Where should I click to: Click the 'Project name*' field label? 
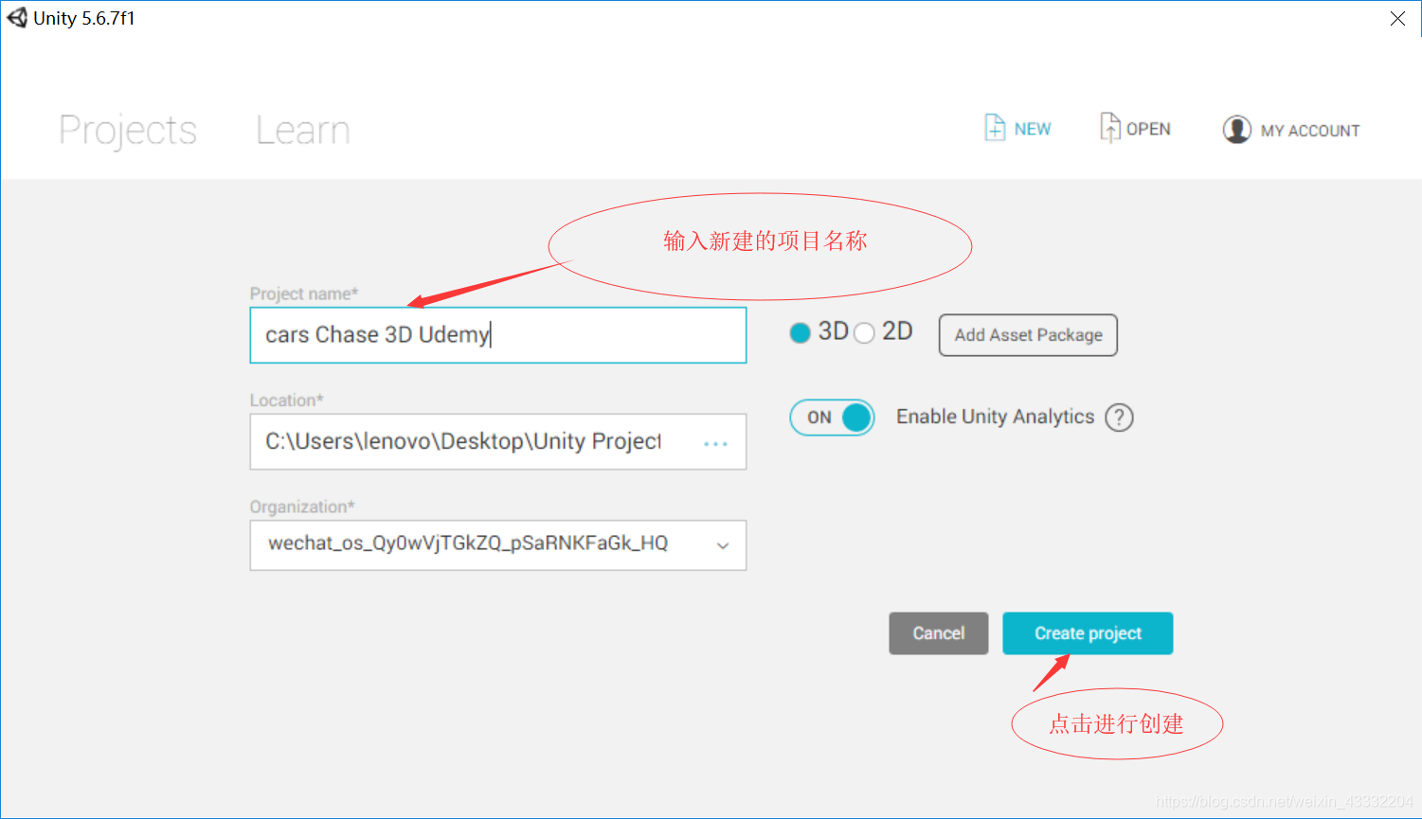coord(304,294)
